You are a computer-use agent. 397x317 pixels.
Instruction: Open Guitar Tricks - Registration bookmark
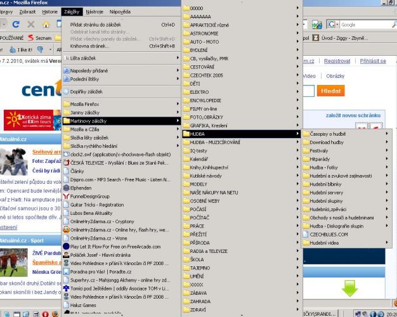click(121, 205)
